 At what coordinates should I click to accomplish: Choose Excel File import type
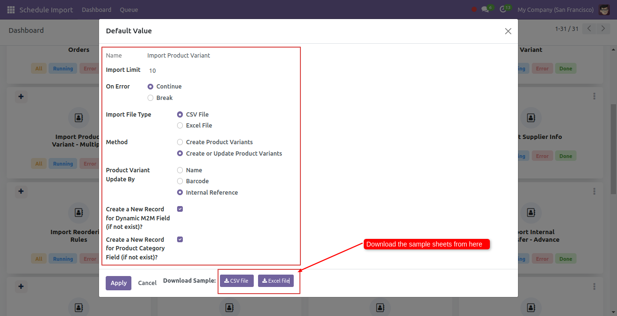[x=180, y=126]
